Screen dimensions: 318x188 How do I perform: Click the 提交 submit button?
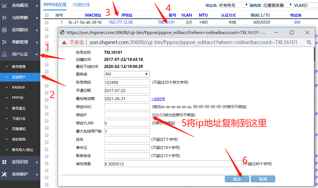pos(237,179)
